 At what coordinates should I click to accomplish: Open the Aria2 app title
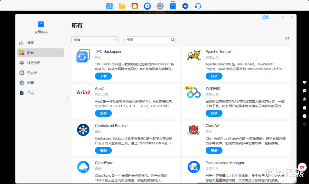point(99,88)
